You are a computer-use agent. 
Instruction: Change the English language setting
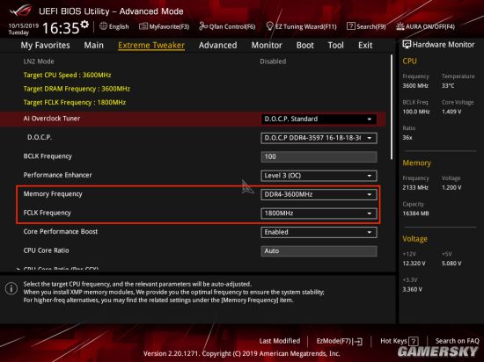[119, 26]
